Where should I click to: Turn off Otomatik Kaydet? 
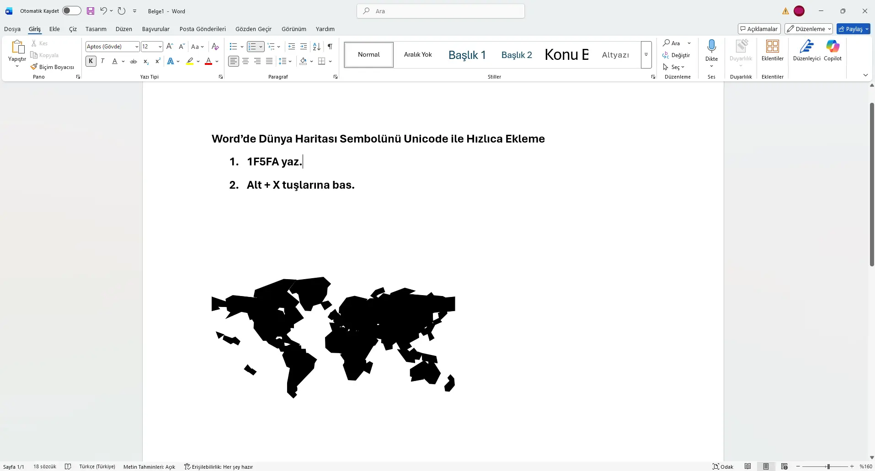tap(71, 11)
